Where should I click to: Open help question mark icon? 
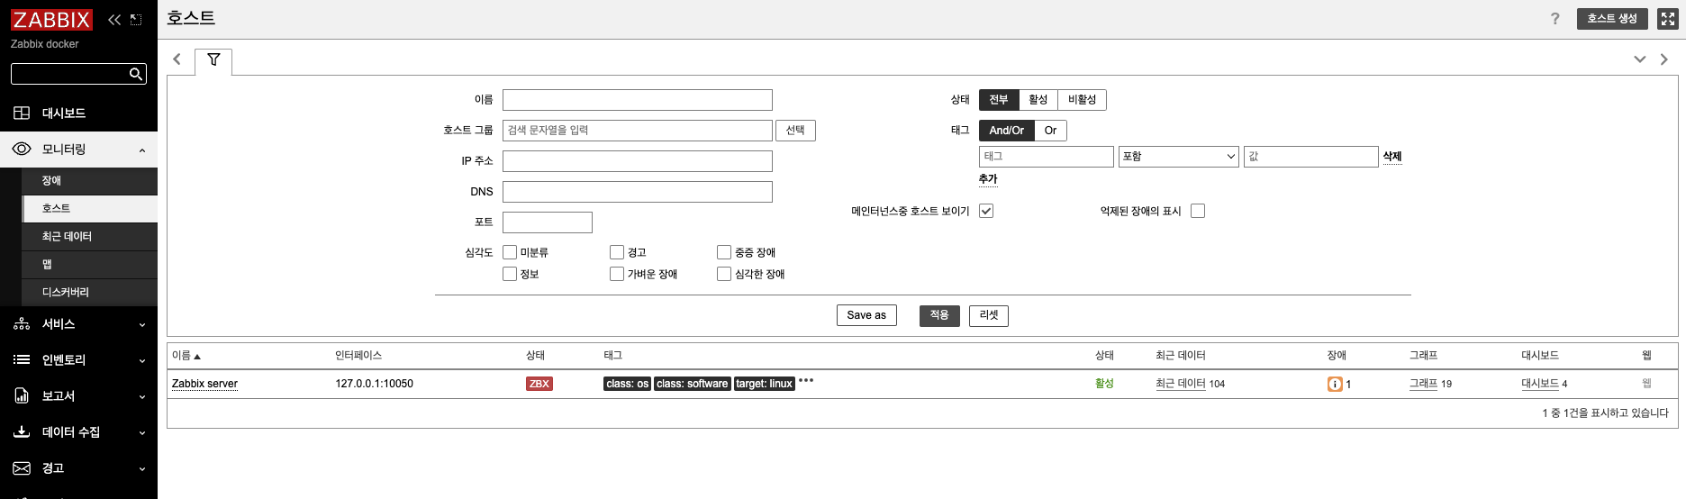coord(1555,19)
